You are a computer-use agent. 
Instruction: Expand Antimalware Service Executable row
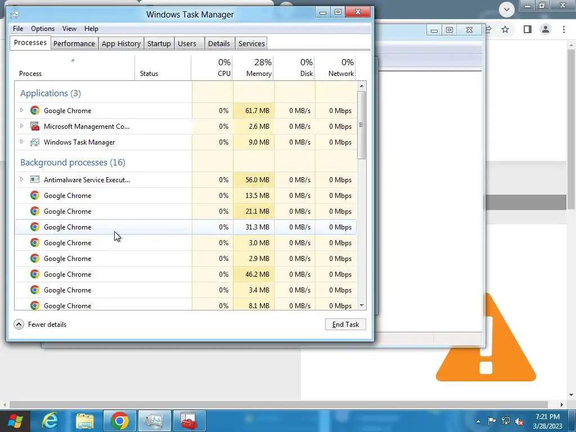click(21, 179)
